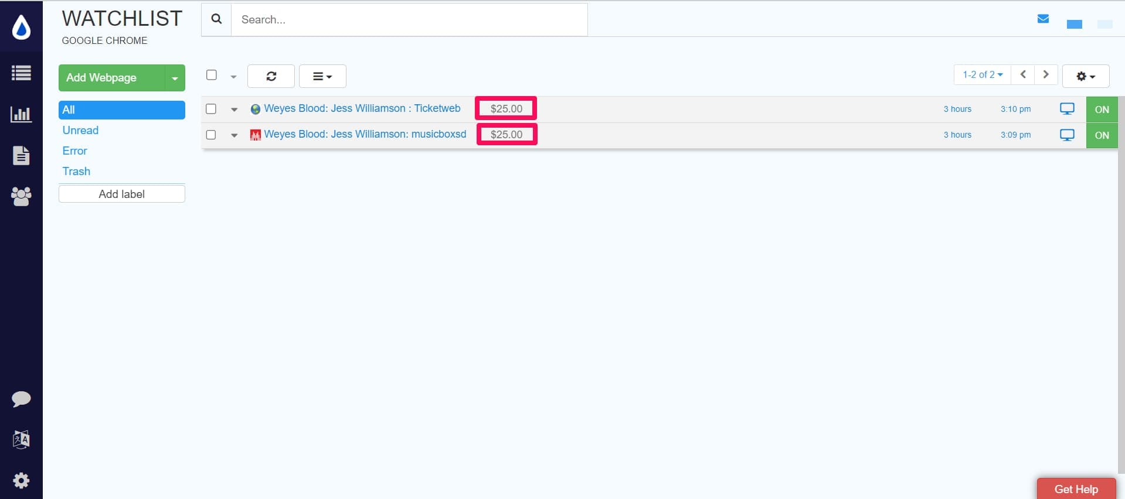Check the musicboxsd row checkbox

tap(211, 135)
